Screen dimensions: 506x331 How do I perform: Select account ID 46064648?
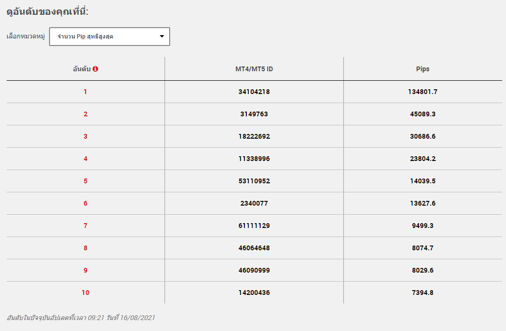pyautogui.click(x=254, y=248)
